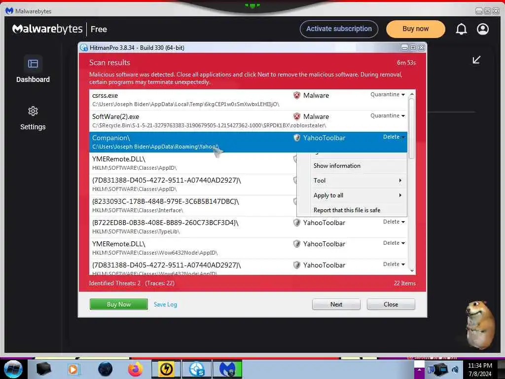Open the black box taskbar icon
505x379 pixels.
point(43,369)
